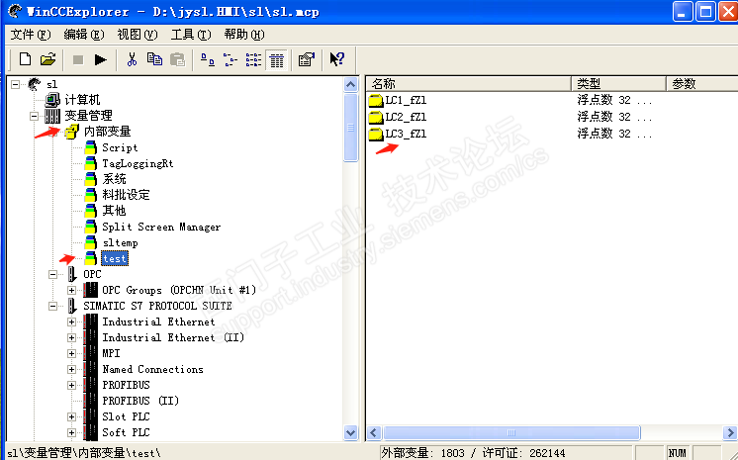Click the SIMATIC S7 PROTOCOL SUITE icon
738x460 pixels.
(71, 306)
